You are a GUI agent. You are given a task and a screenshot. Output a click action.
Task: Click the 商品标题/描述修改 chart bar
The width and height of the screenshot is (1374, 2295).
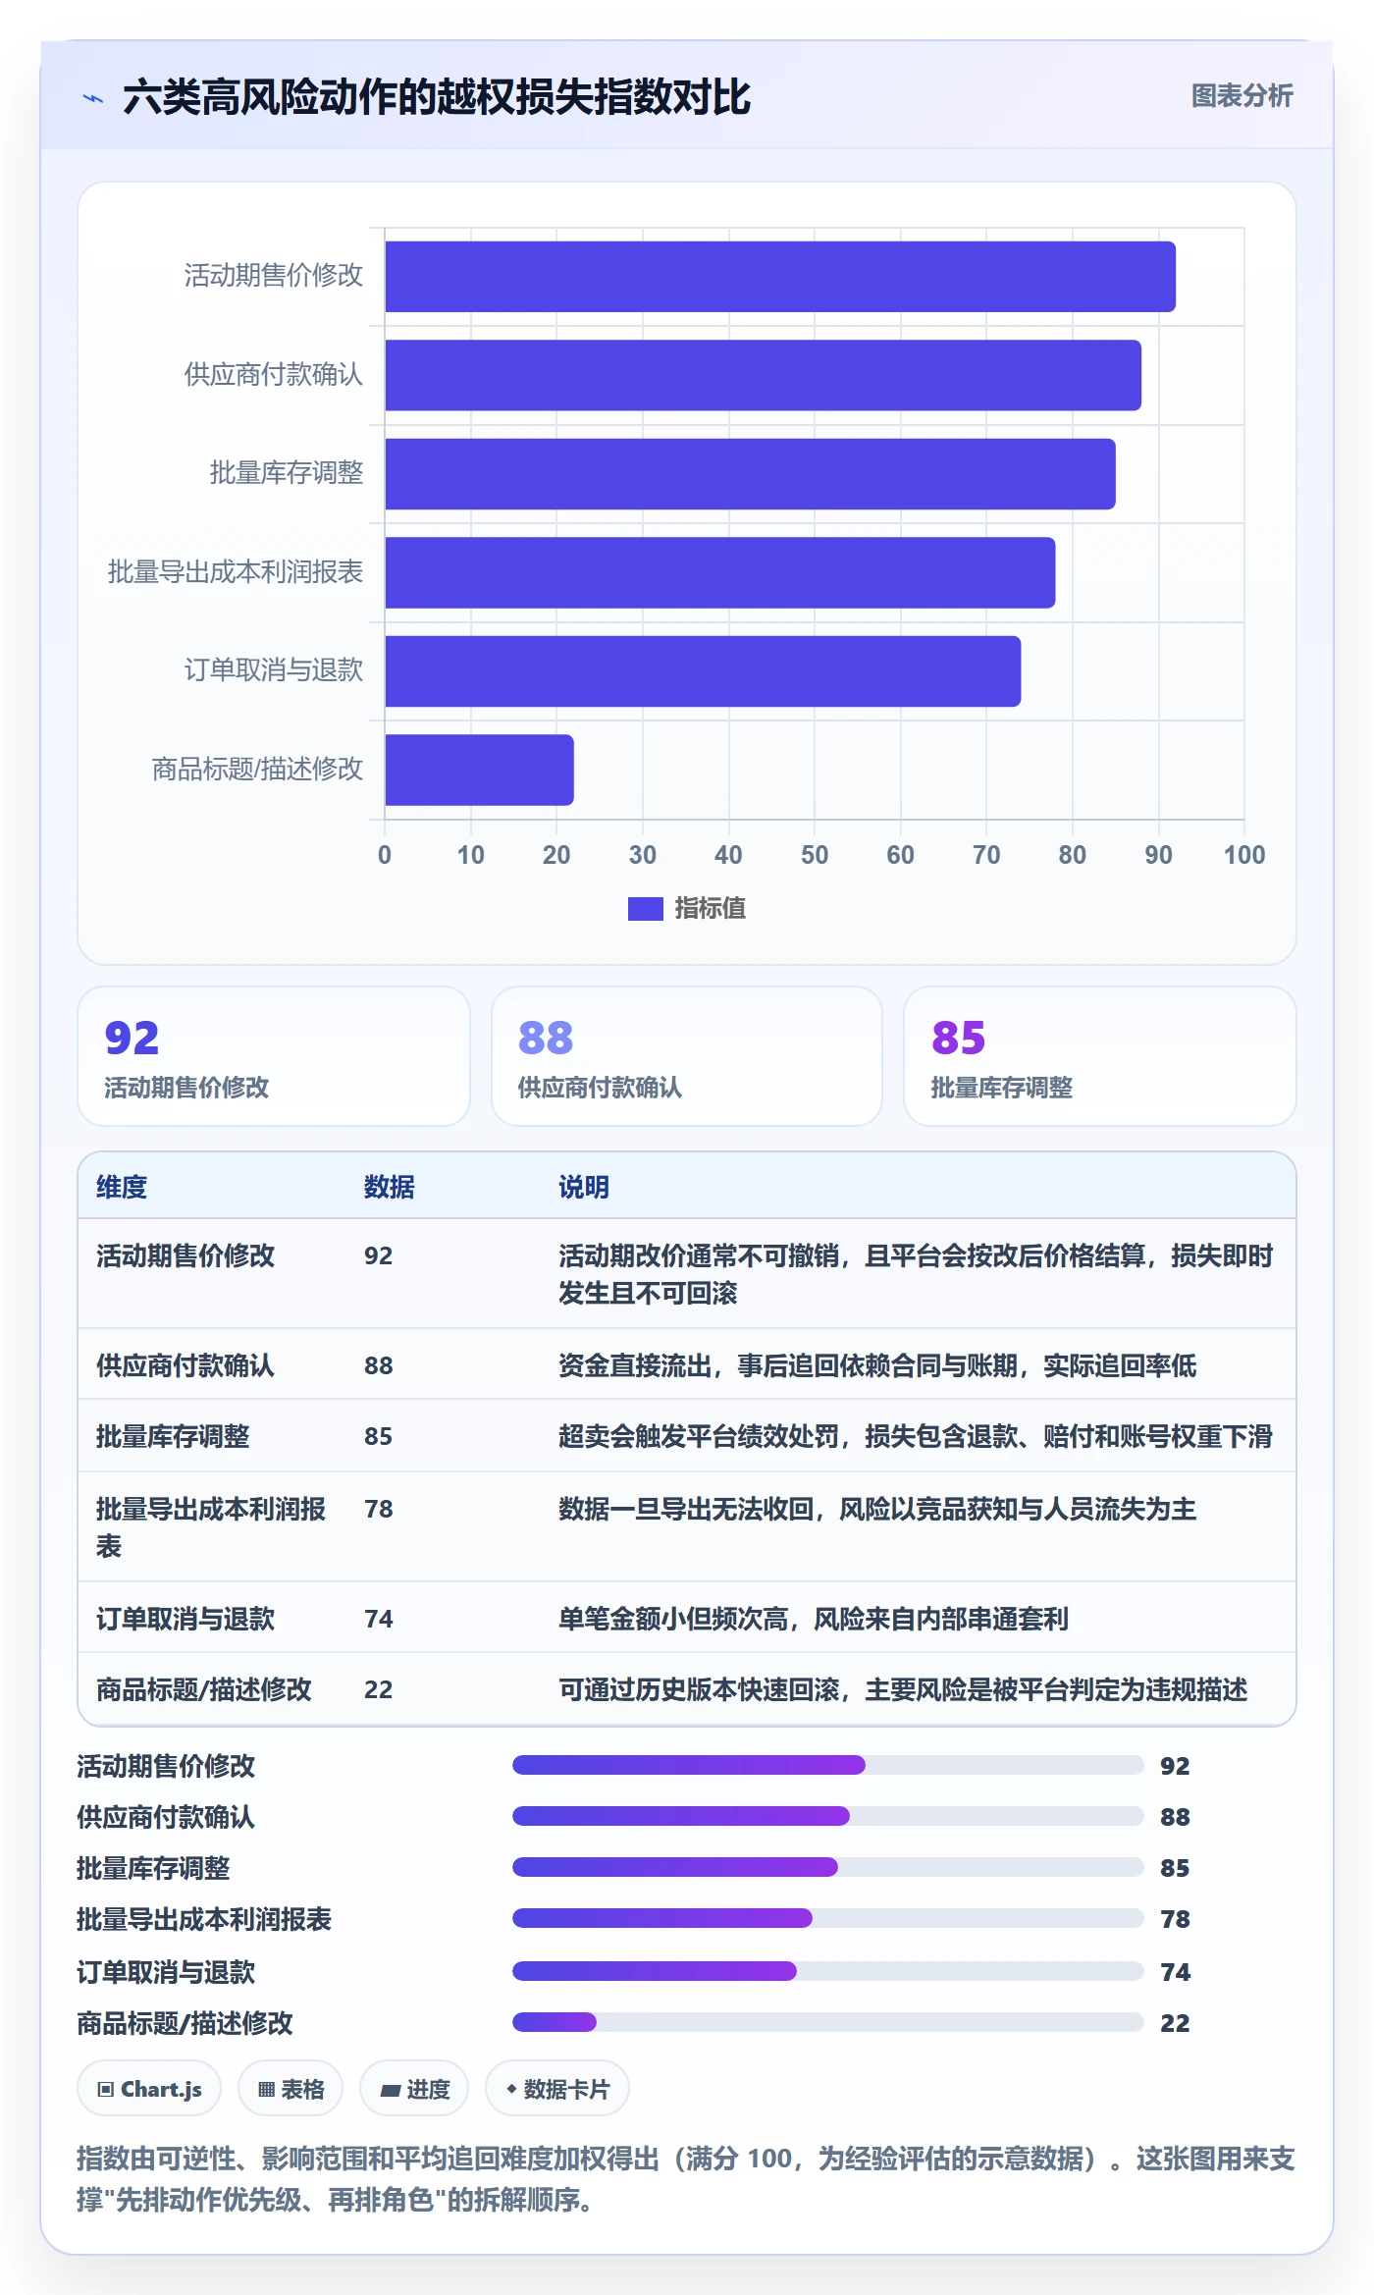pos(479,770)
